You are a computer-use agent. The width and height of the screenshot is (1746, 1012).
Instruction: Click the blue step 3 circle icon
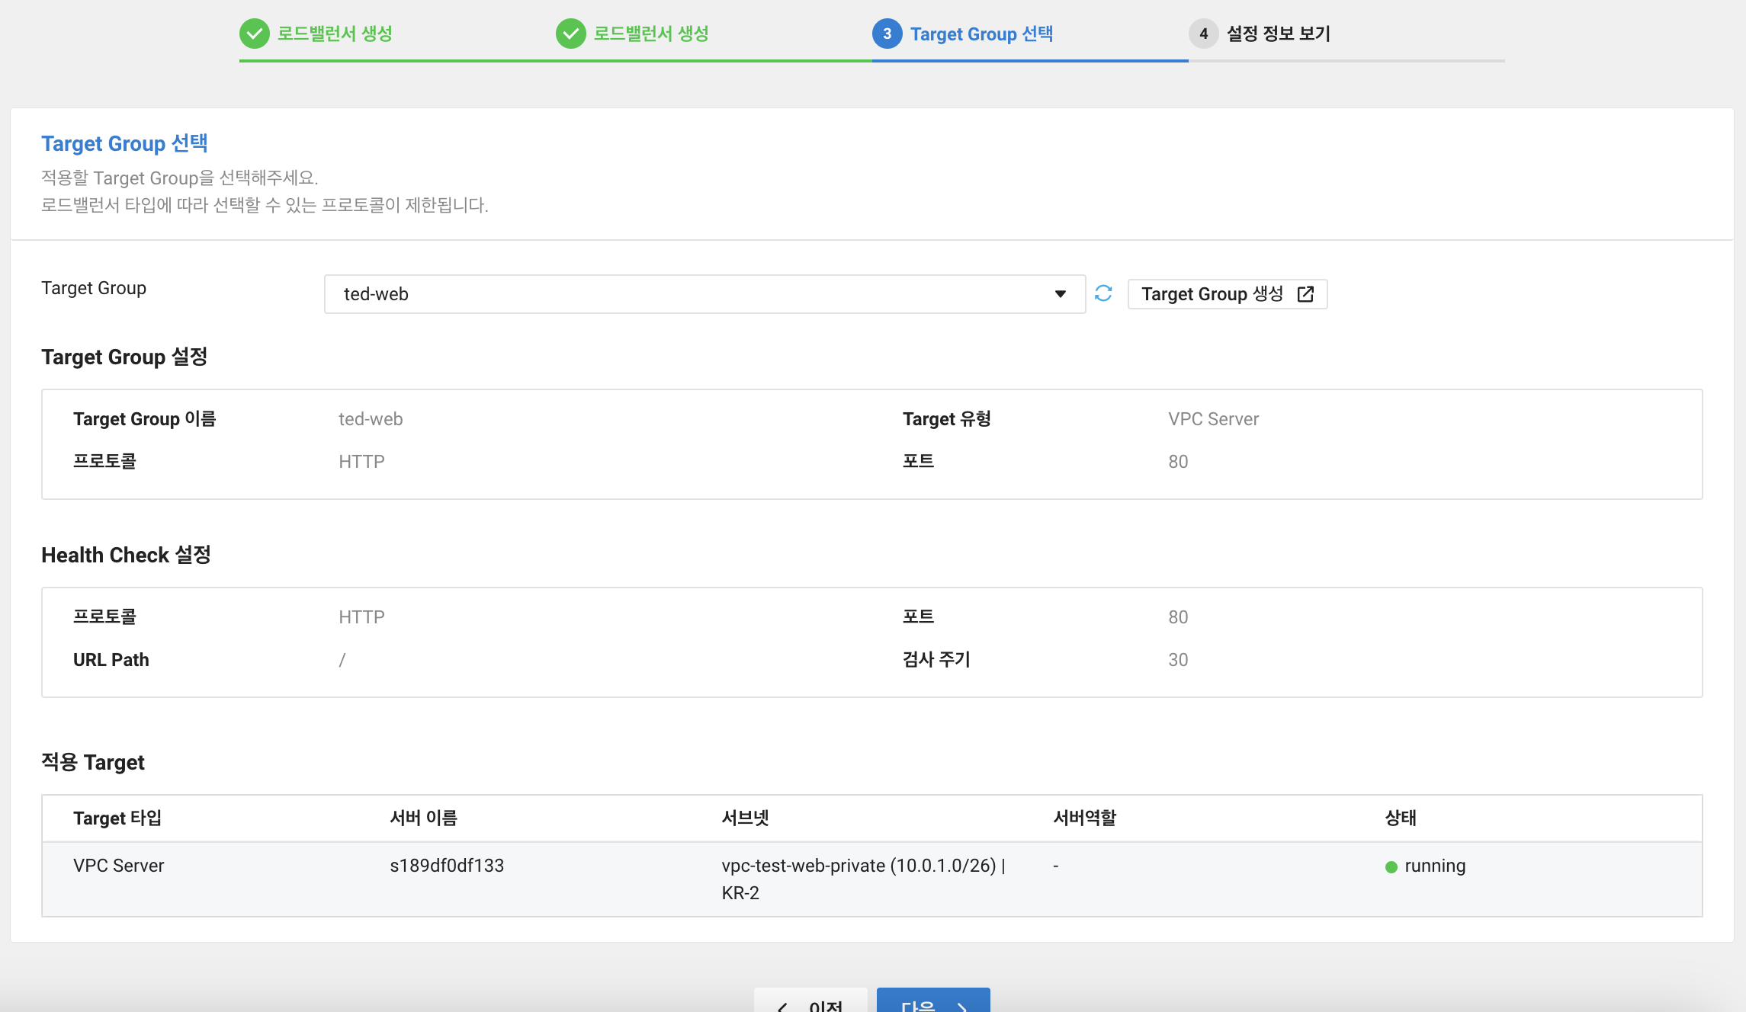pyautogui.click(x=887, y=34)
